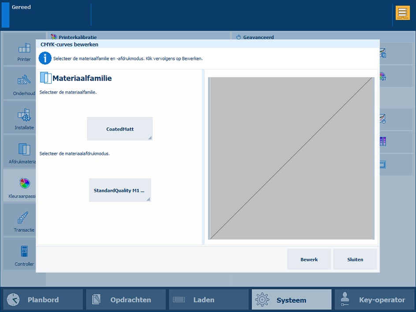Open the Printer section in sidebar
This screenshot has width=416, height=312.
coord(20,49)
